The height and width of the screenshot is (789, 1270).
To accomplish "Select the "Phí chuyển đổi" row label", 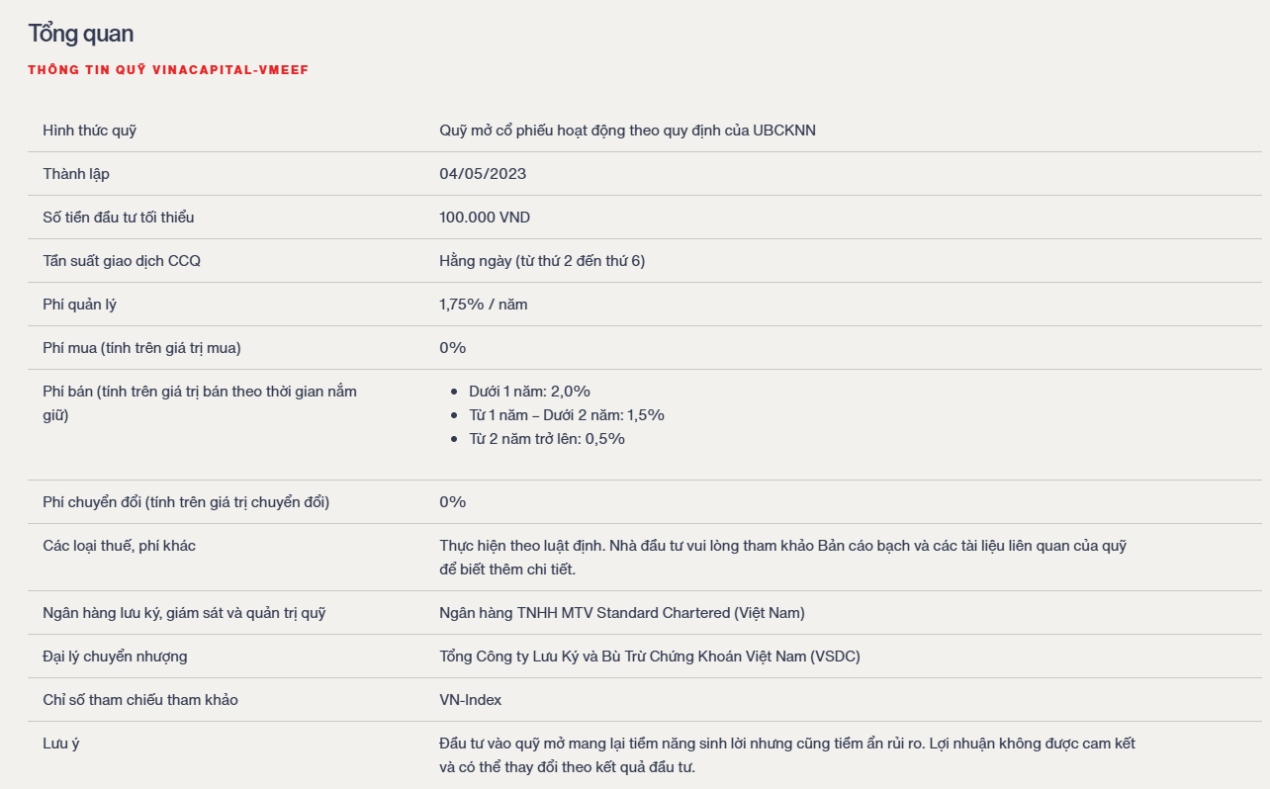I will pyautogui.click(x=186, y=502).
